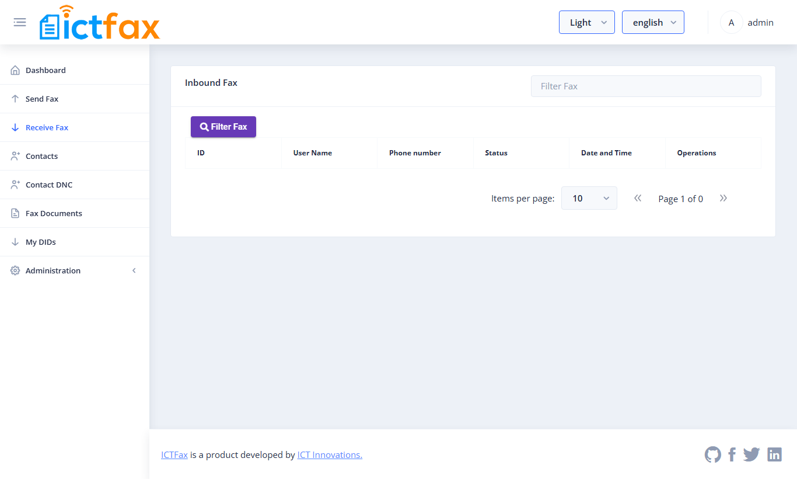Click the ICTFax logo
797x479 pixels.
pyautogui.click(x=100, y=23)
